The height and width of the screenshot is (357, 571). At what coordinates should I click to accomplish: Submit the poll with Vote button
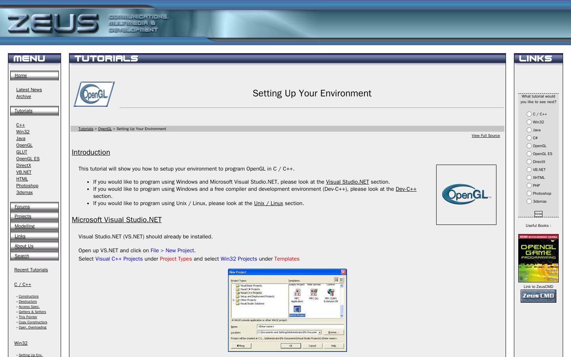pyautogui.click(x=538, y=214)
